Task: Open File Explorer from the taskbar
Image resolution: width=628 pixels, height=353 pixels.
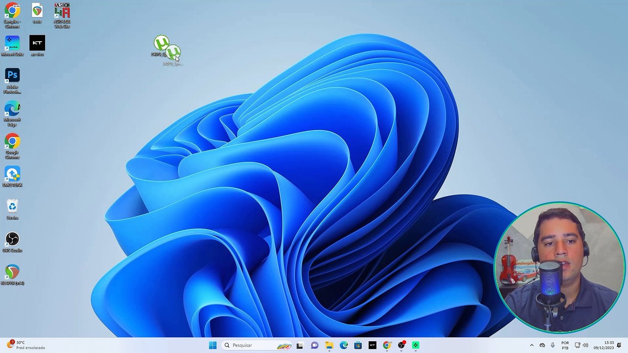Action: click(329, 345)
